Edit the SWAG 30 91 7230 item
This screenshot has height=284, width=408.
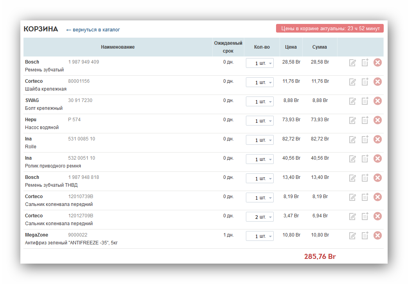[x=352, y=101]
